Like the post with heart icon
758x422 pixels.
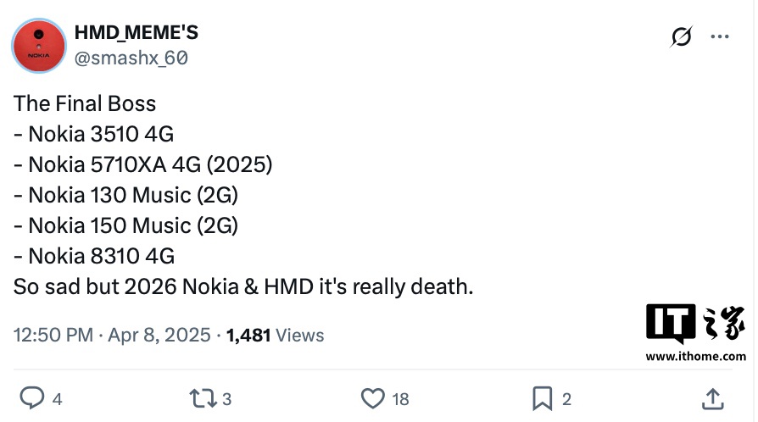(373, 397)
